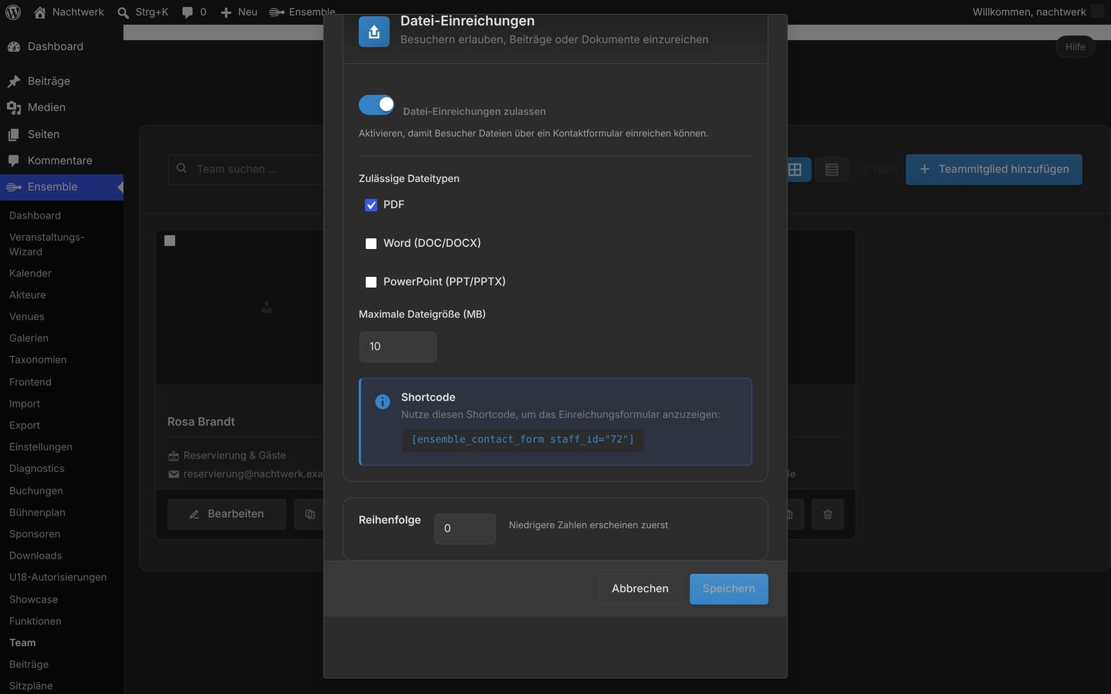Click the Datei-Einreichungen upload icon

click(374, 31)
